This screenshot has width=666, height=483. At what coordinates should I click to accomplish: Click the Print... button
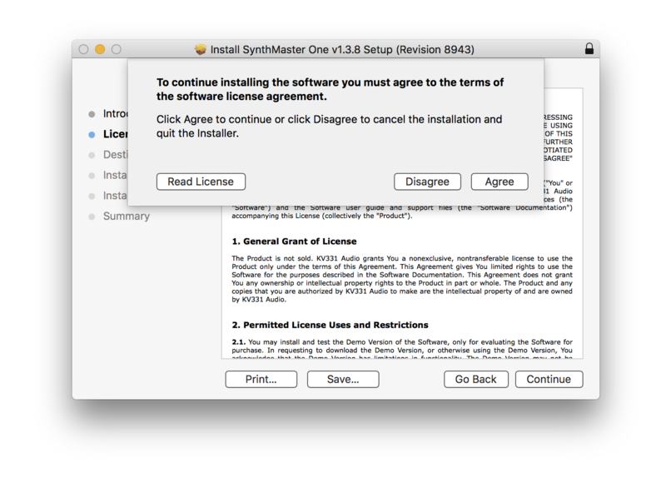click(261, 379)
